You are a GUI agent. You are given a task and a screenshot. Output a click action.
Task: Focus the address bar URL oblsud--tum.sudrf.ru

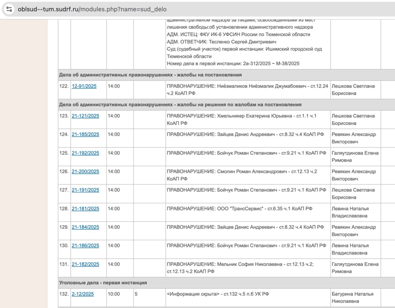pos(92,9)
